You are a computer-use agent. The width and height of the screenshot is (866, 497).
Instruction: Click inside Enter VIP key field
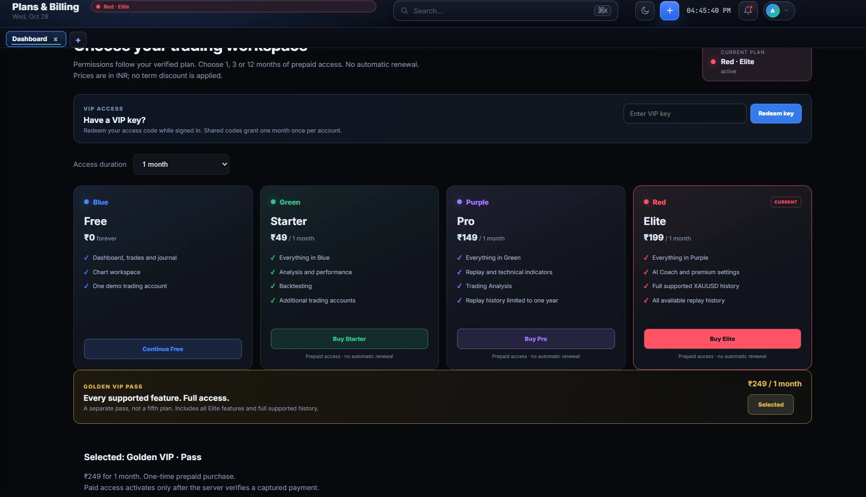tap(685, 114)
